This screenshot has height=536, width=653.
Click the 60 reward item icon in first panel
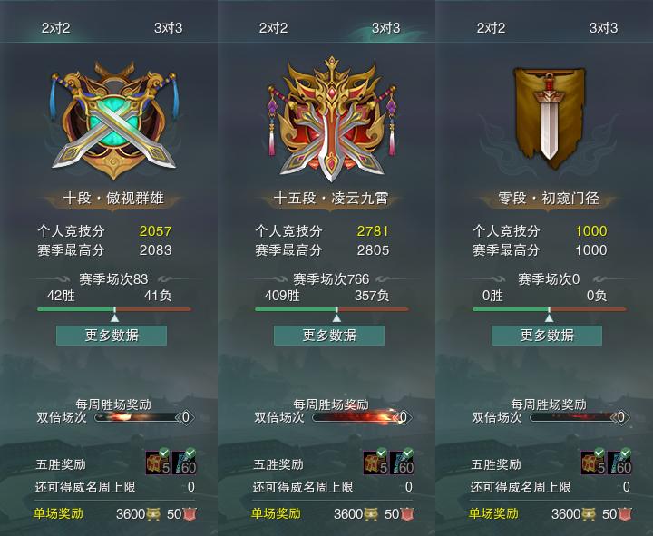click(x=184, y=463)
